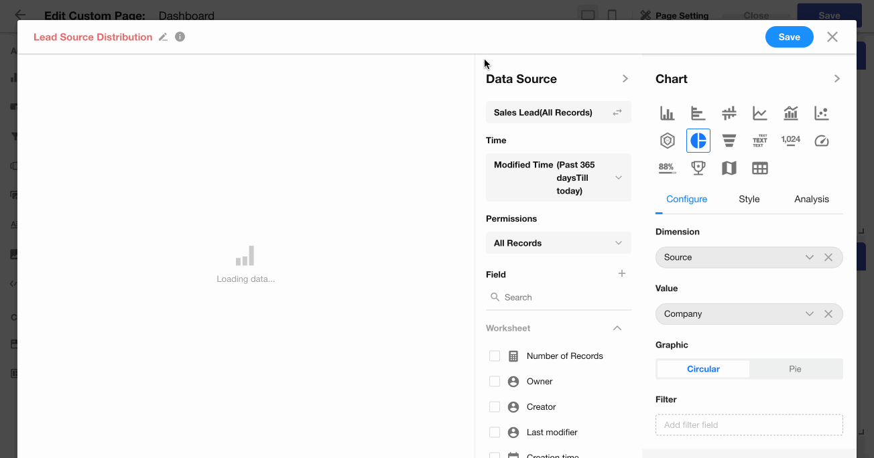This screenshot has height=458, width=874.
Task: Pick the word cloud chart type
Action: 759,141
